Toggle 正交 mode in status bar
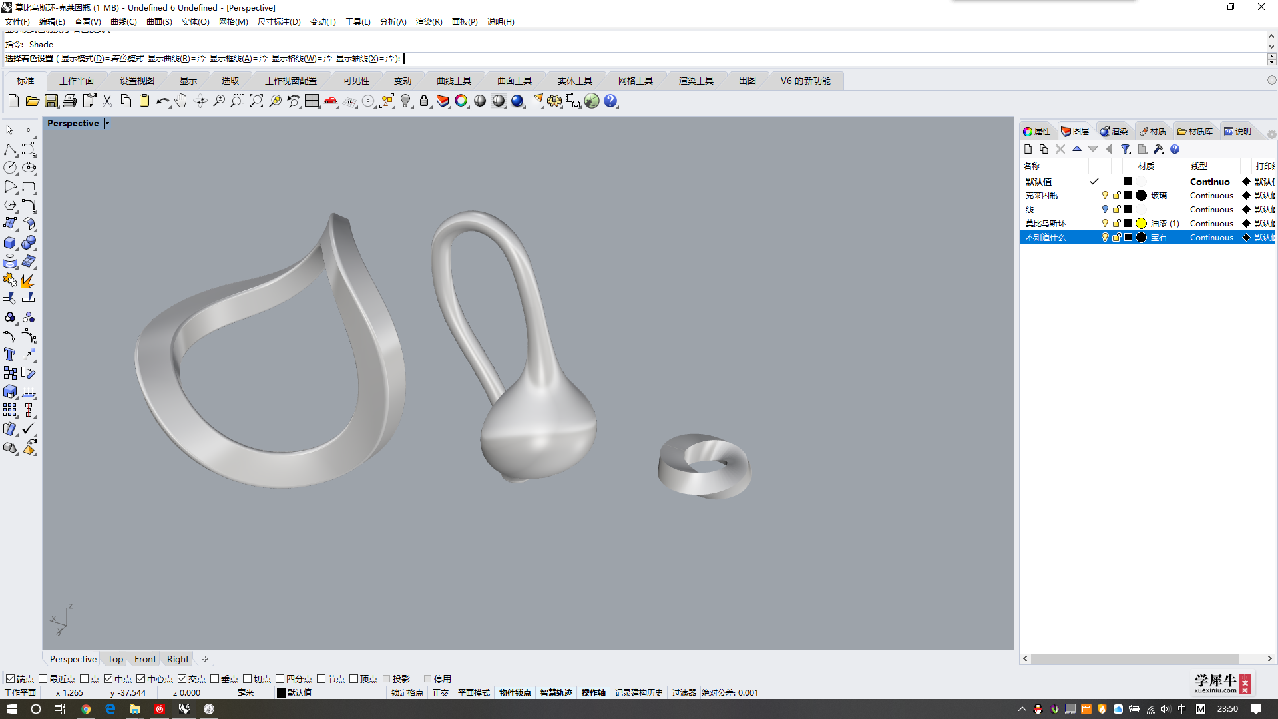Image resolution: width=1278 pixels, height=719 pixels. [441, 693]
